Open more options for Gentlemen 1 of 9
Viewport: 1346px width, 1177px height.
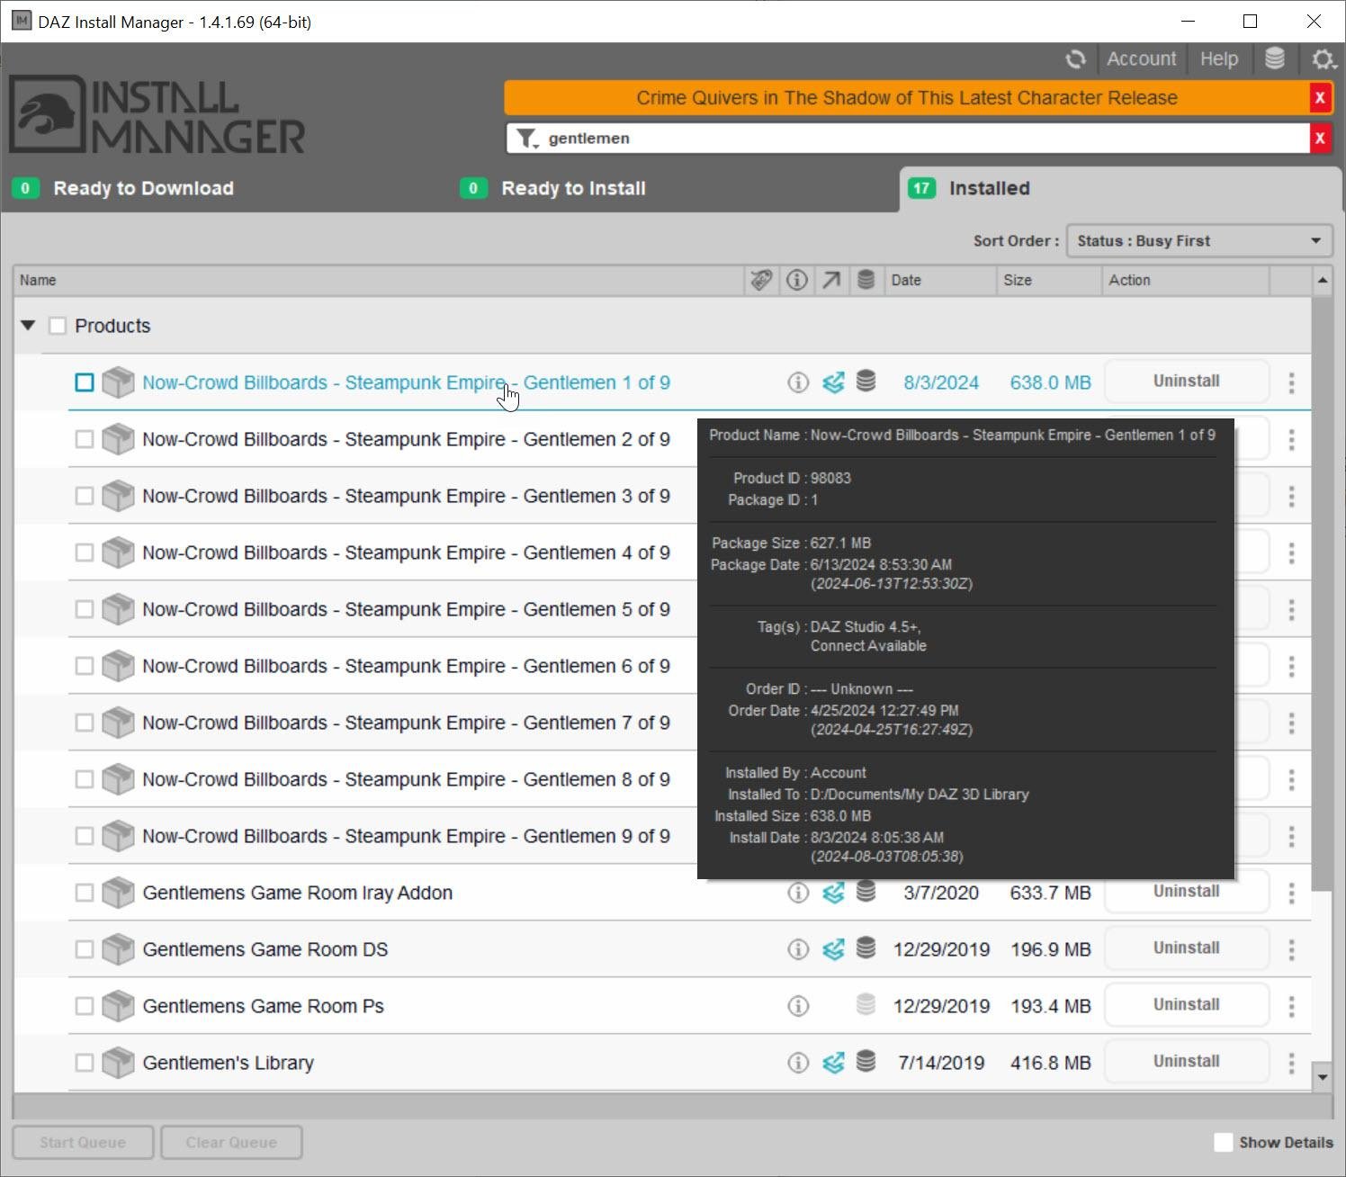click(1291, 382)
